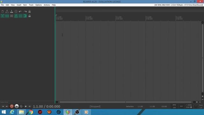Zoom in horizontally with plus button

(197, 102)
